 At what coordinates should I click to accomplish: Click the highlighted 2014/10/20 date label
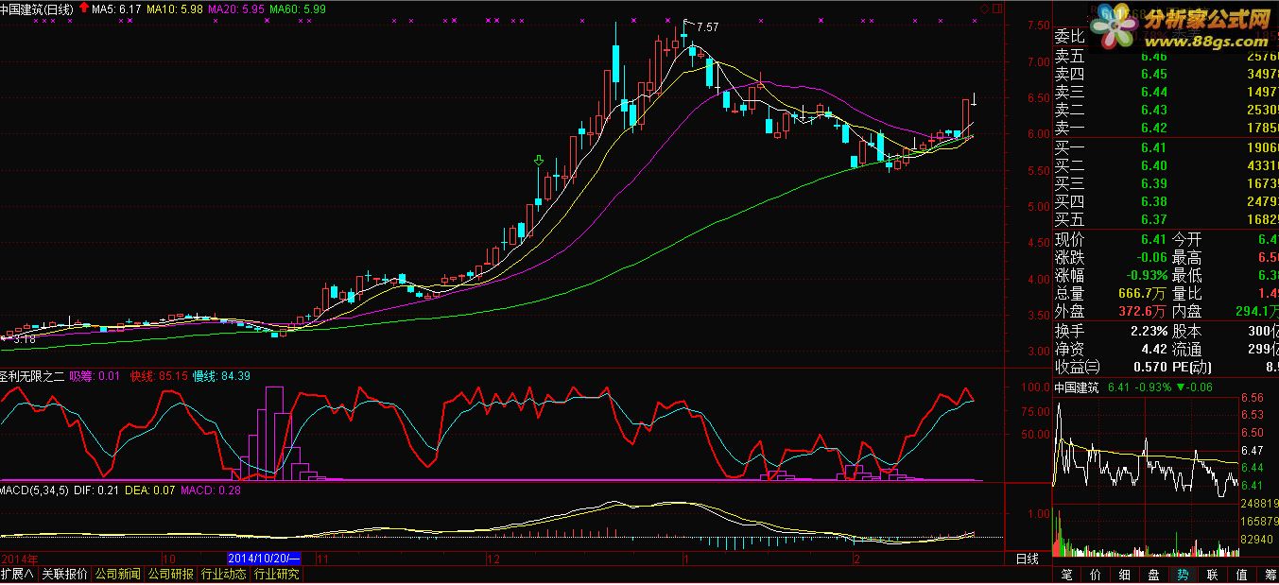click(x=265, y=559)
